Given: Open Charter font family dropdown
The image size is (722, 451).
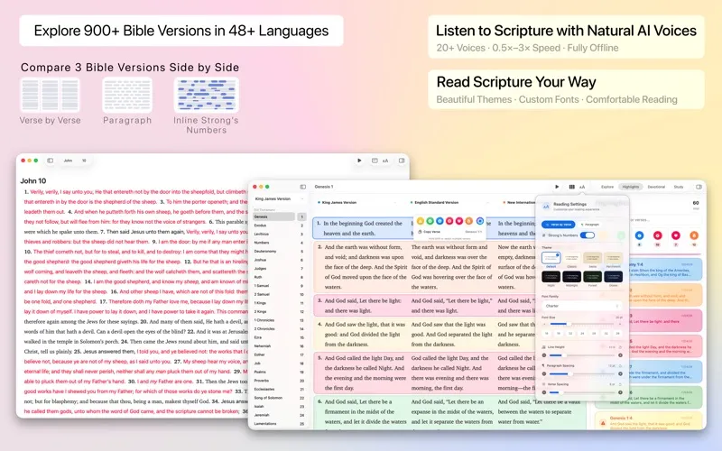Looking at the screenshot, I should coord(582,306).
